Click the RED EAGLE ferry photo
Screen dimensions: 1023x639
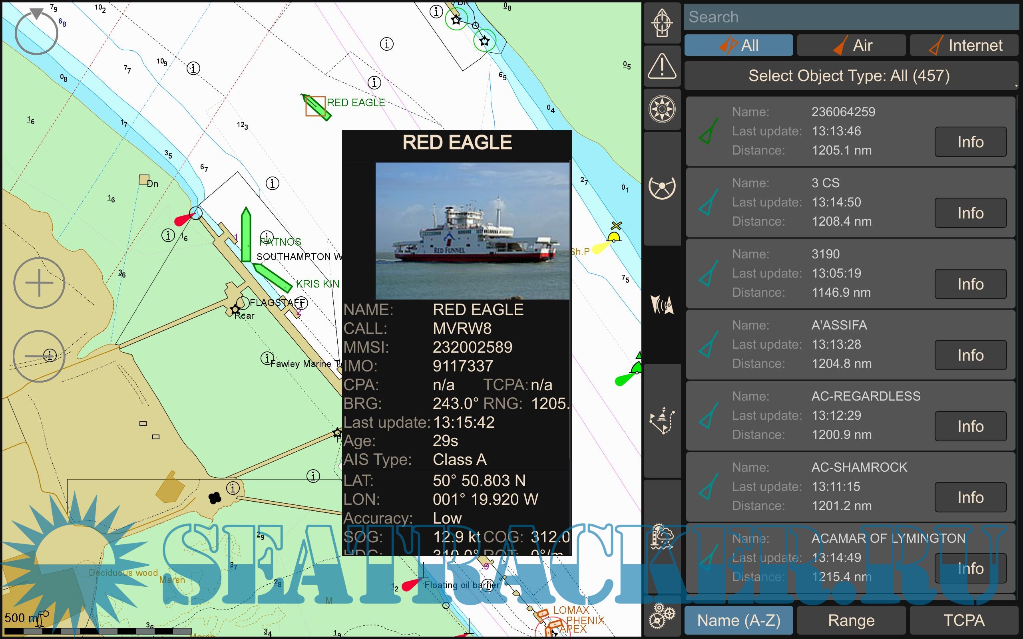(x=472, y=231)
